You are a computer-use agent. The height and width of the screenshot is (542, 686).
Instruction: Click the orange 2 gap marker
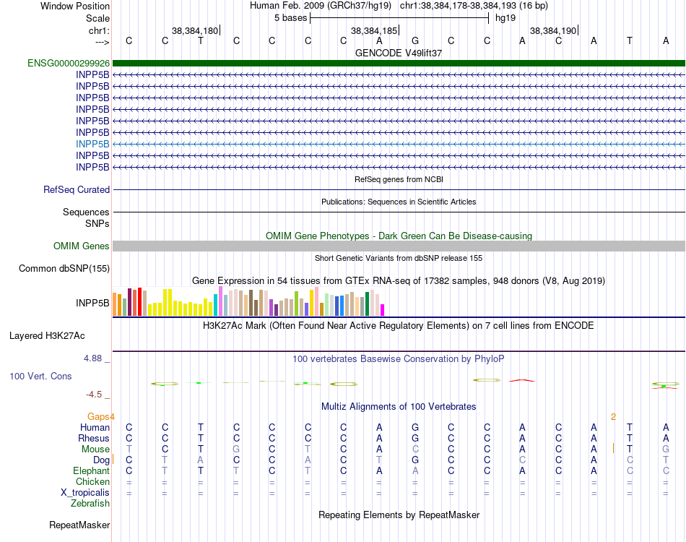(613, 417)
